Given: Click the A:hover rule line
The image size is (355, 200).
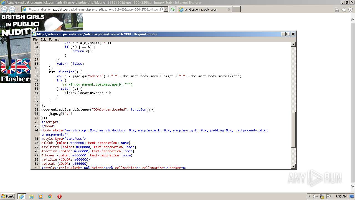Looking at the screenshot, I should [87, 155].
